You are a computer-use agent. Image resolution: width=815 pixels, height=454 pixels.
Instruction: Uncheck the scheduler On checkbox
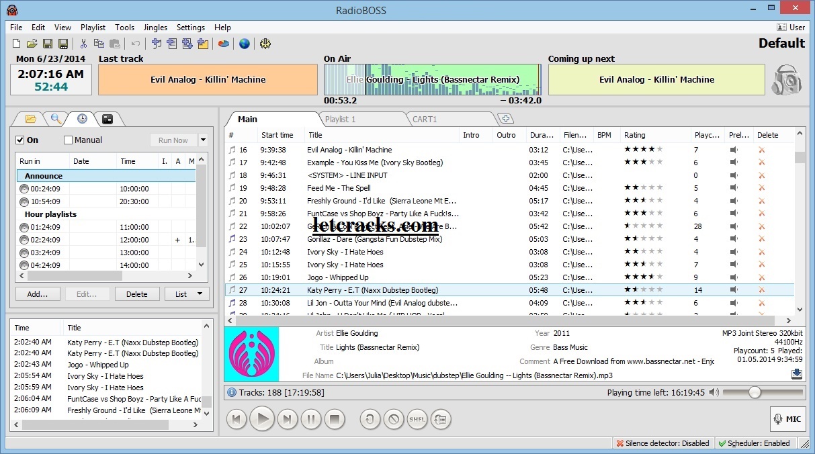20,140
